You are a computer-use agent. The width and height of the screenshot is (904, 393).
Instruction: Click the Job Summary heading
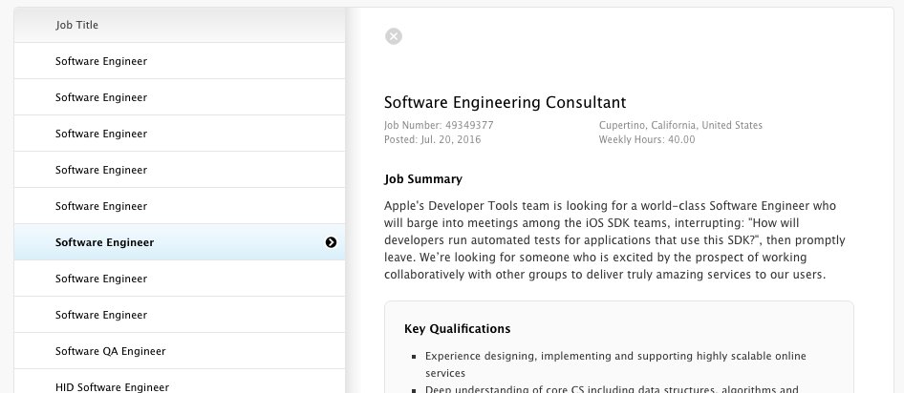(x=422, y=178)
